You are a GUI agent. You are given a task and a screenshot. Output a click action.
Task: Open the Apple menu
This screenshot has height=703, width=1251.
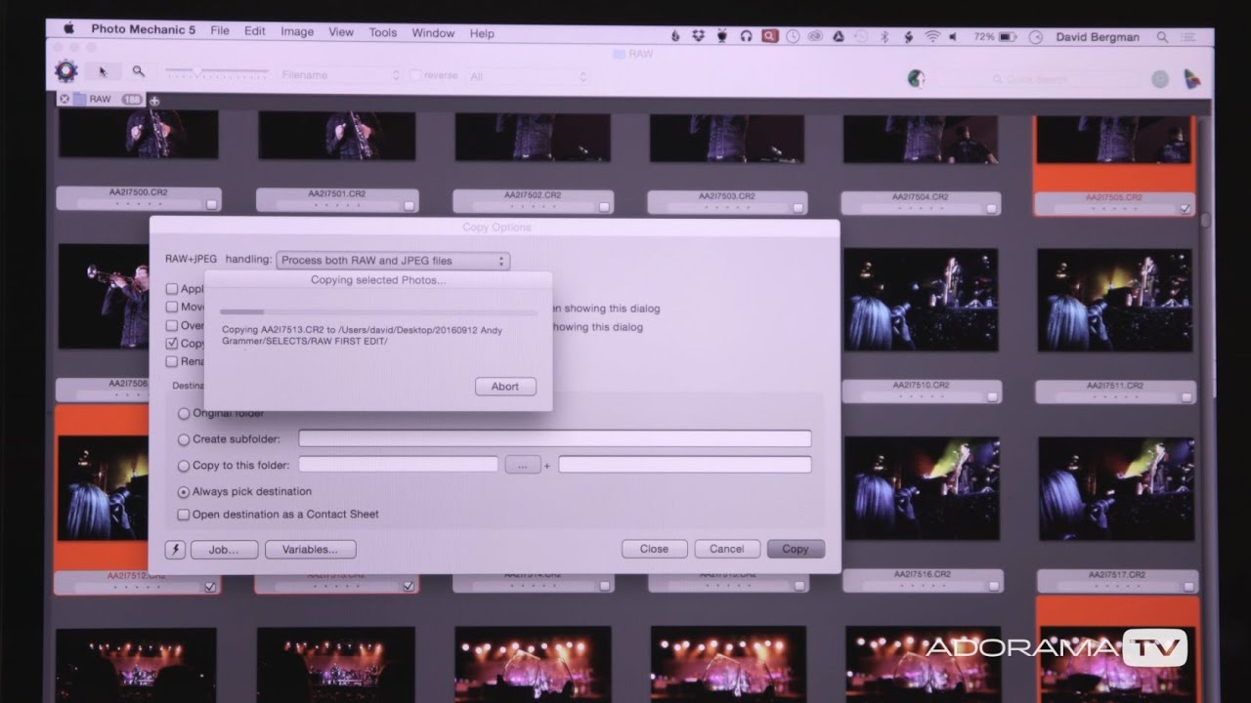coord(69,29)
